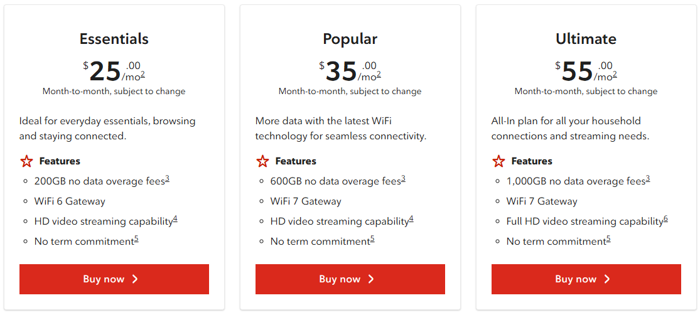Open footnote 5 on Popular term commitment
This screenshot has height=315, width=700.
[x=372, y=239]
